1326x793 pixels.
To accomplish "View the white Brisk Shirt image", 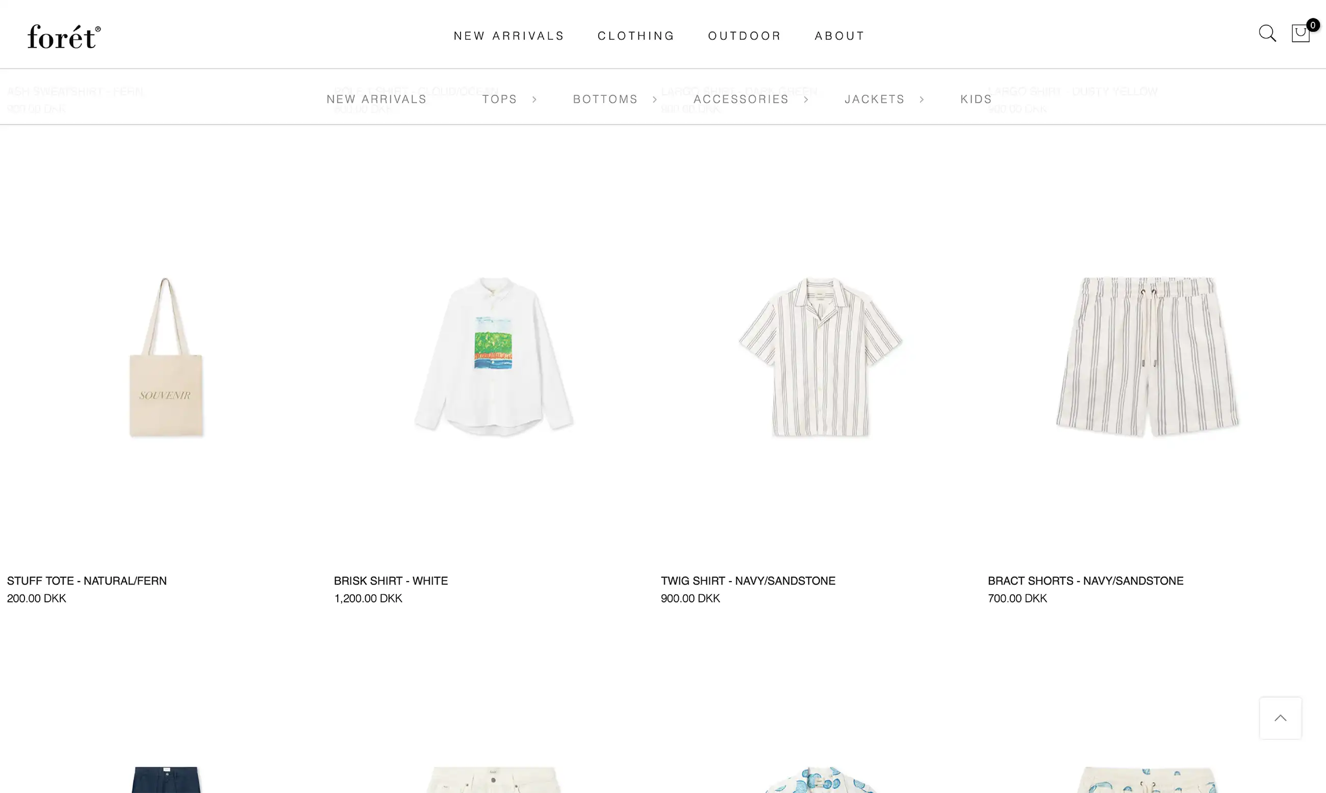I will [494, 355].
